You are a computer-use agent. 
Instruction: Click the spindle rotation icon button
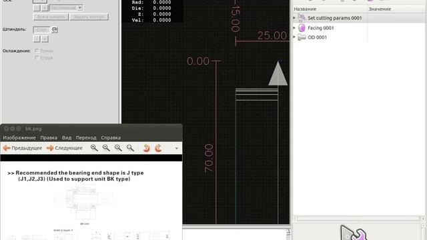(55, 29)
